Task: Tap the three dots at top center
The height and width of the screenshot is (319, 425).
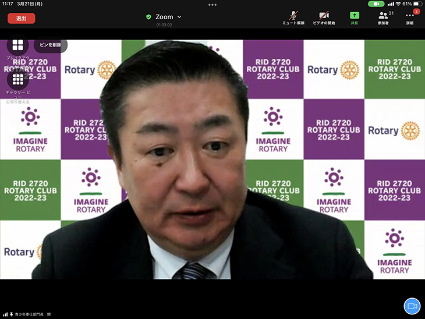Action: coord(212,5)
